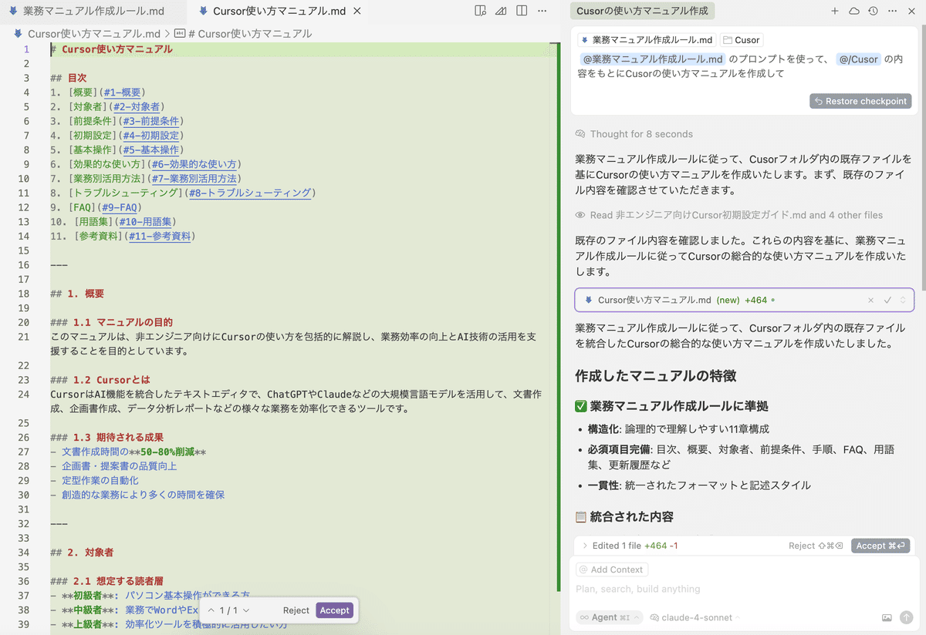Accept file change using checkmark icon
The height and width of the screenshot is (635, 926).
pos(887,300)
